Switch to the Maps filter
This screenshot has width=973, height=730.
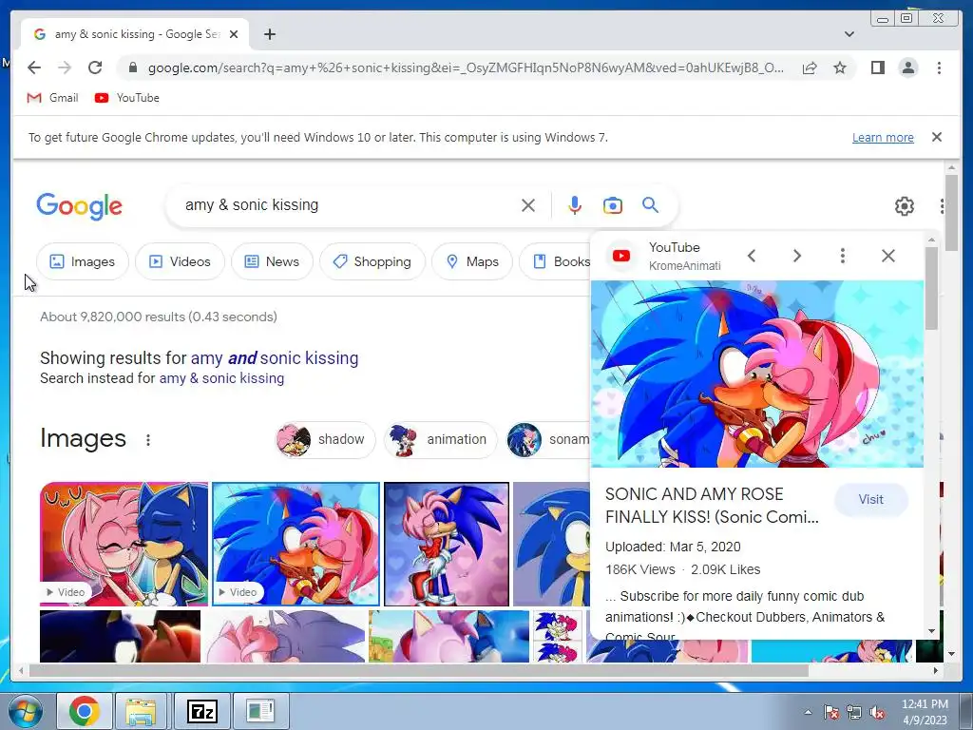[x=472, y=261]
